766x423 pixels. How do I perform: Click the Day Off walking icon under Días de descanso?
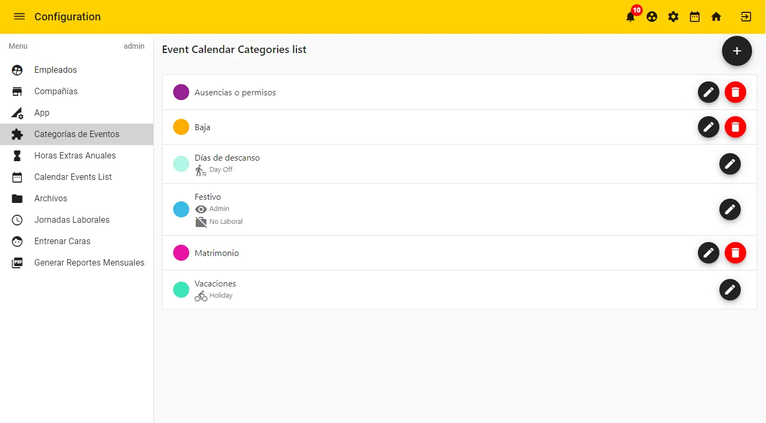pos(200,170)
